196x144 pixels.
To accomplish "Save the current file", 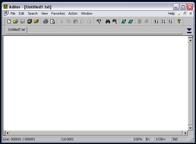I will click(23, 22).
